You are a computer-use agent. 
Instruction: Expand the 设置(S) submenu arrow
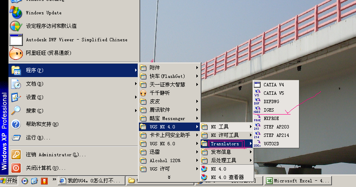[136, 97]
